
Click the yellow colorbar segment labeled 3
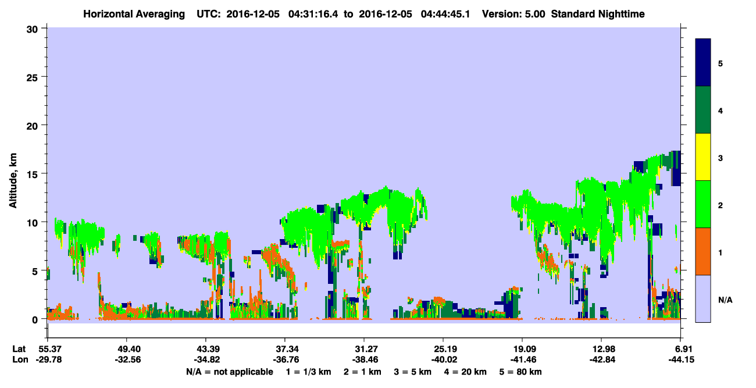pyautogui.click(x=703, y=157)
